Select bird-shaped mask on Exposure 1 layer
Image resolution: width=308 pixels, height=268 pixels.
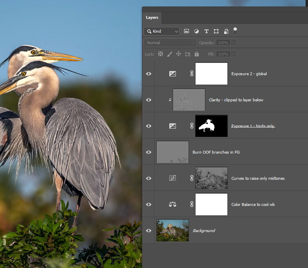click(211, 126)
